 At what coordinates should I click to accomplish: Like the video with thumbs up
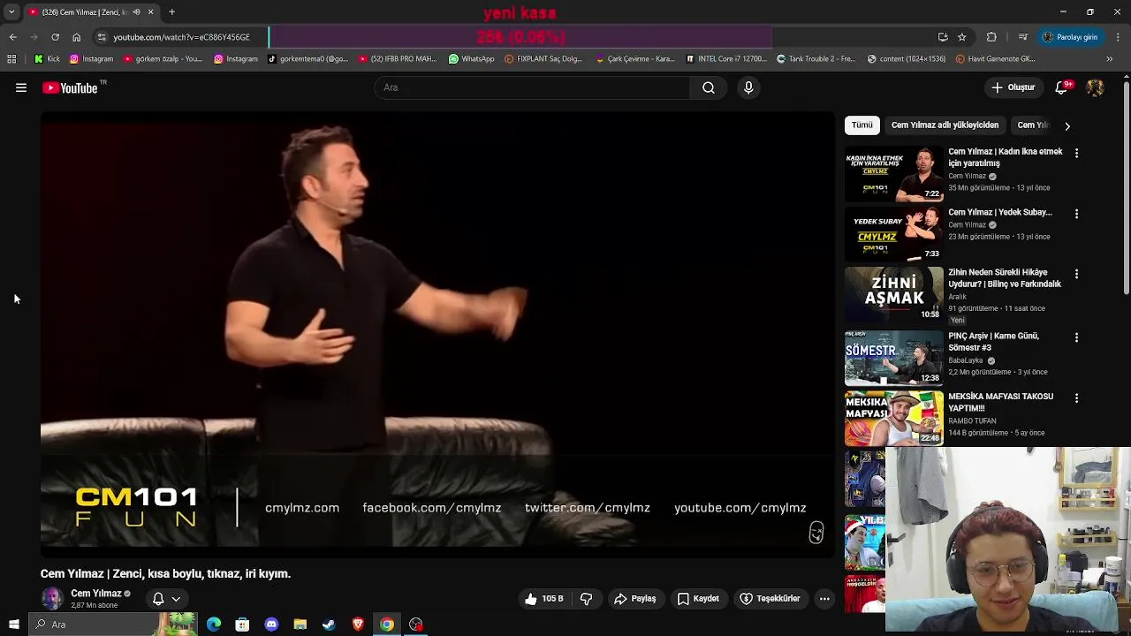(x=531, y=599)
